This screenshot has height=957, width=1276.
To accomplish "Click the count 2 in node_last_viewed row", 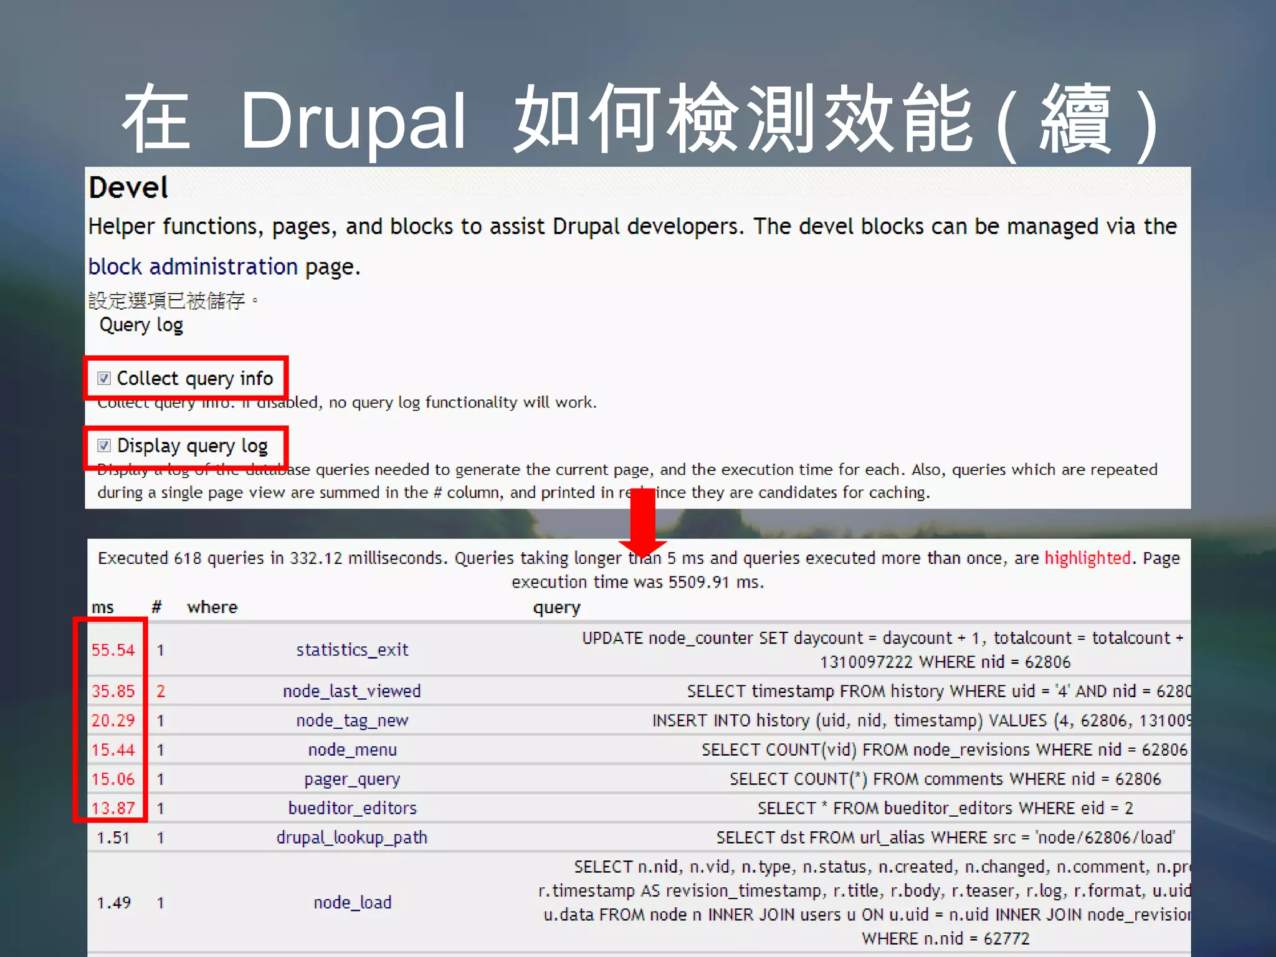I will 161,691.
